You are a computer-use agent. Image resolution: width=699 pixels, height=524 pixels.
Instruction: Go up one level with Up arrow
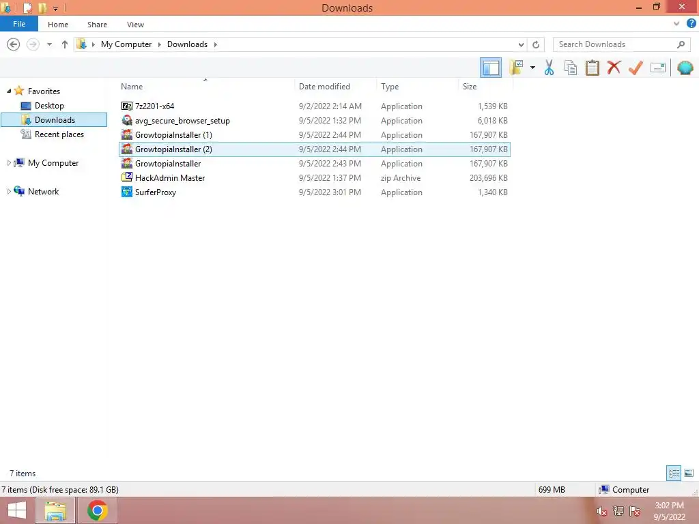click(65, 44)
